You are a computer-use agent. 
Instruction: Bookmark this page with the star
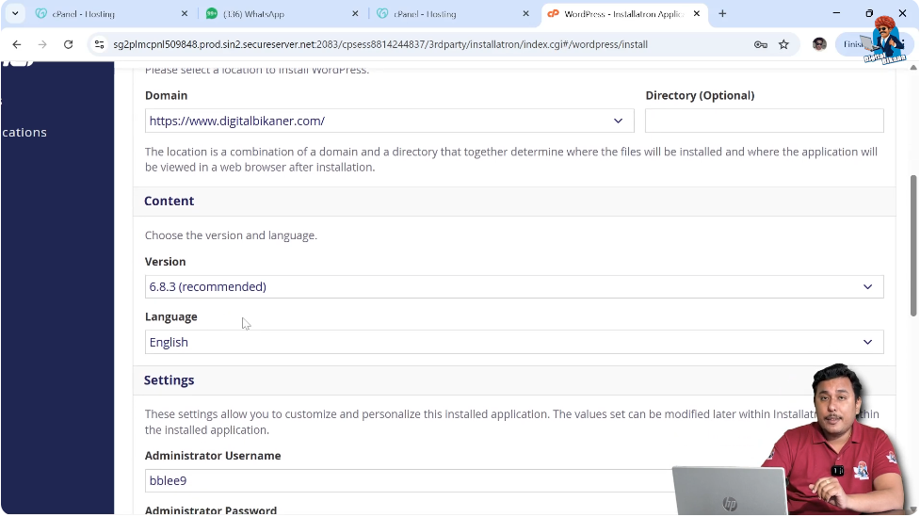[783, 44]
